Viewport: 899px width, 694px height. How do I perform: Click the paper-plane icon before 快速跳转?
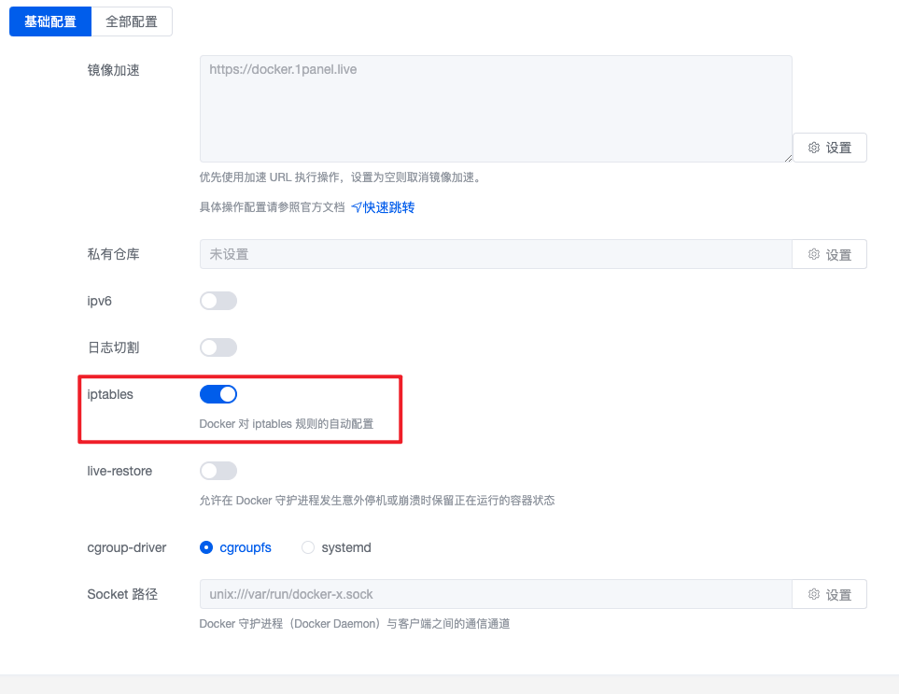click(x=356, y=207)
